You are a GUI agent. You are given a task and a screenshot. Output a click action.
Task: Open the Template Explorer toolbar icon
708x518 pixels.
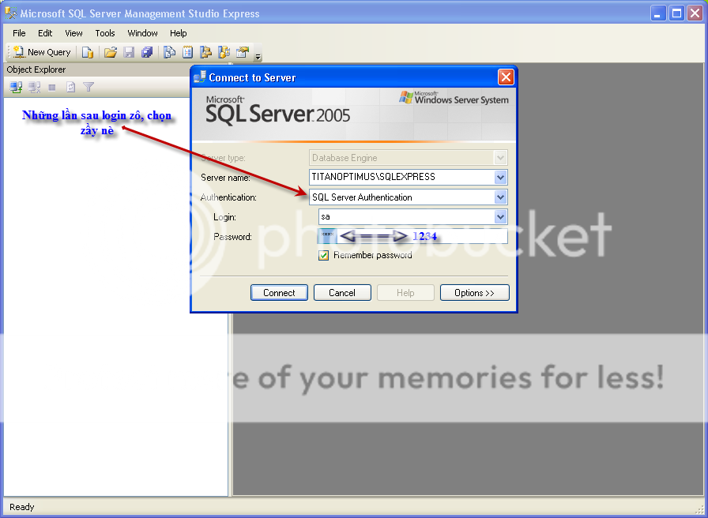(x=224, y=52)
